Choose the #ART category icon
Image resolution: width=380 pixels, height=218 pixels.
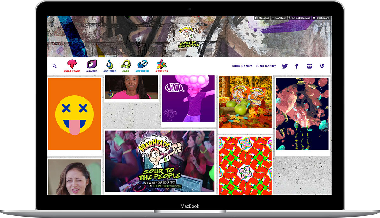[x=126, y=66]
